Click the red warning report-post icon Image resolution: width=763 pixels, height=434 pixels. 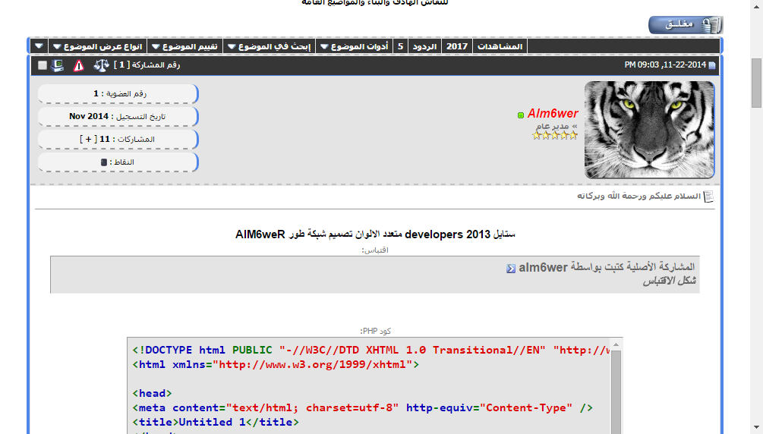coord(79,65)
